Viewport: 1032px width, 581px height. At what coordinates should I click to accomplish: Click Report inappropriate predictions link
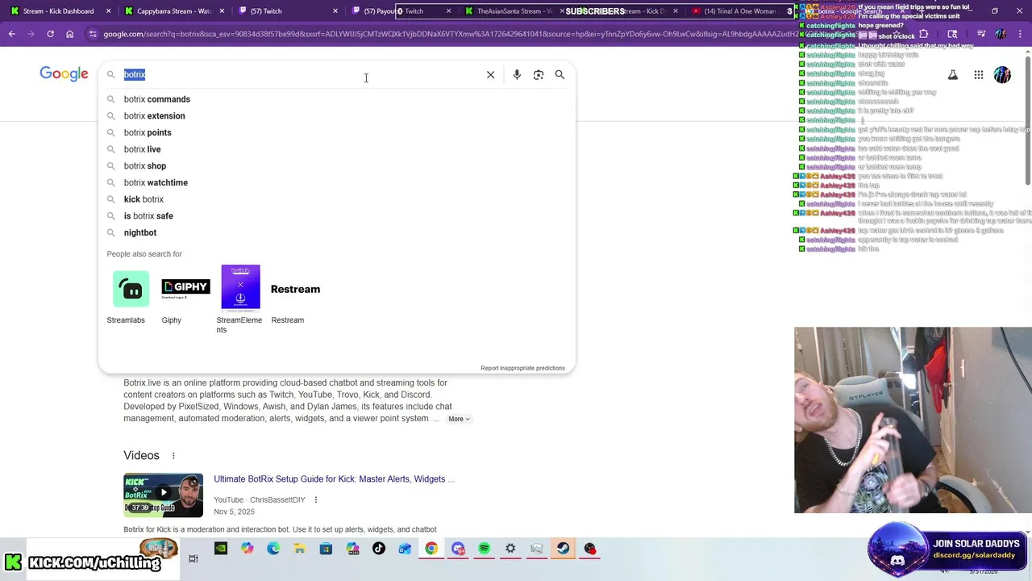[x=522, y=368]
